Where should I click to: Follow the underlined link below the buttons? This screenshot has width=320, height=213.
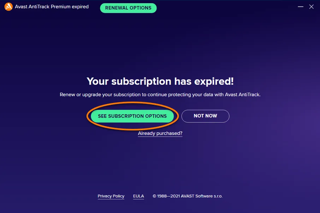point(160,133)
